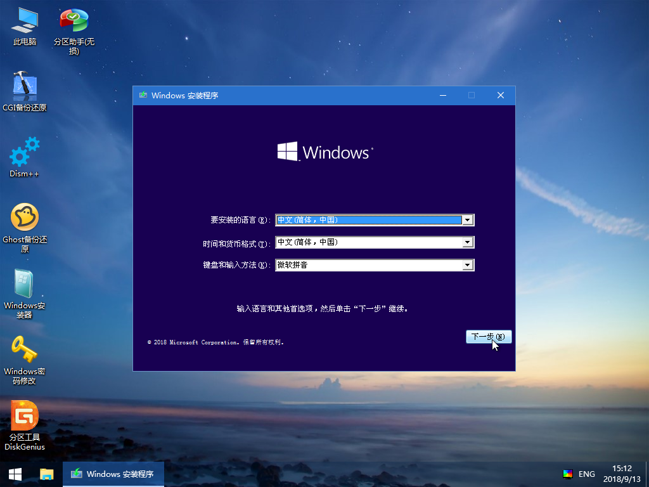
Task: Click the Windows Setup title bar icon
Action: 142,95
